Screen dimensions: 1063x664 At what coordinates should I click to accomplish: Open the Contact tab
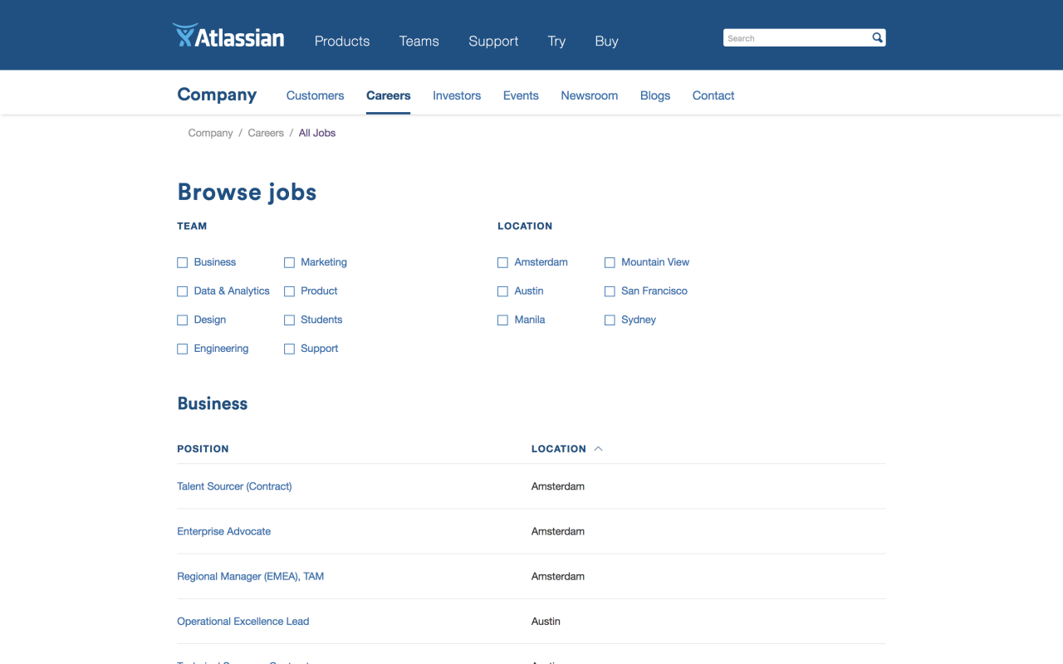click(713, 95)
